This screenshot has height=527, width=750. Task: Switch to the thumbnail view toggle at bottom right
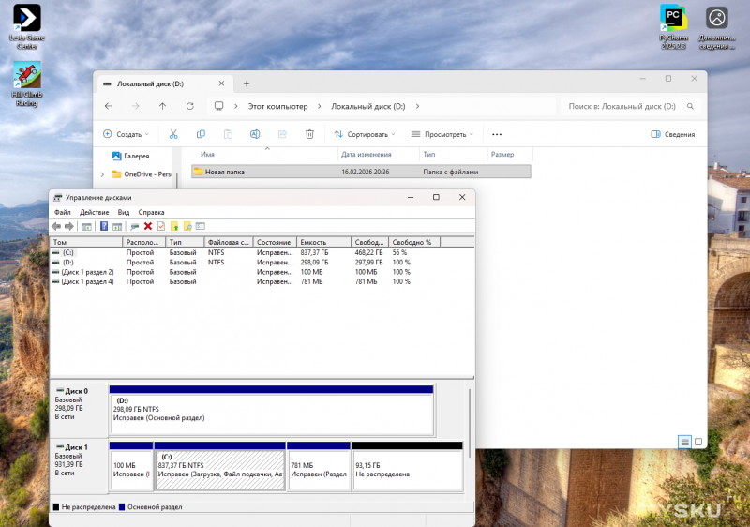coord(698,441)
